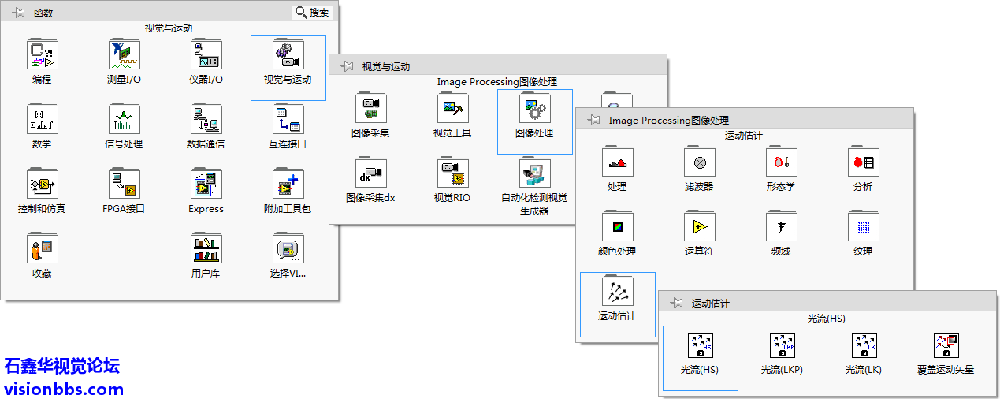Open the 测量I/O palette
The width and height of the screenshot is (1000, 399).
pos(124,56)
